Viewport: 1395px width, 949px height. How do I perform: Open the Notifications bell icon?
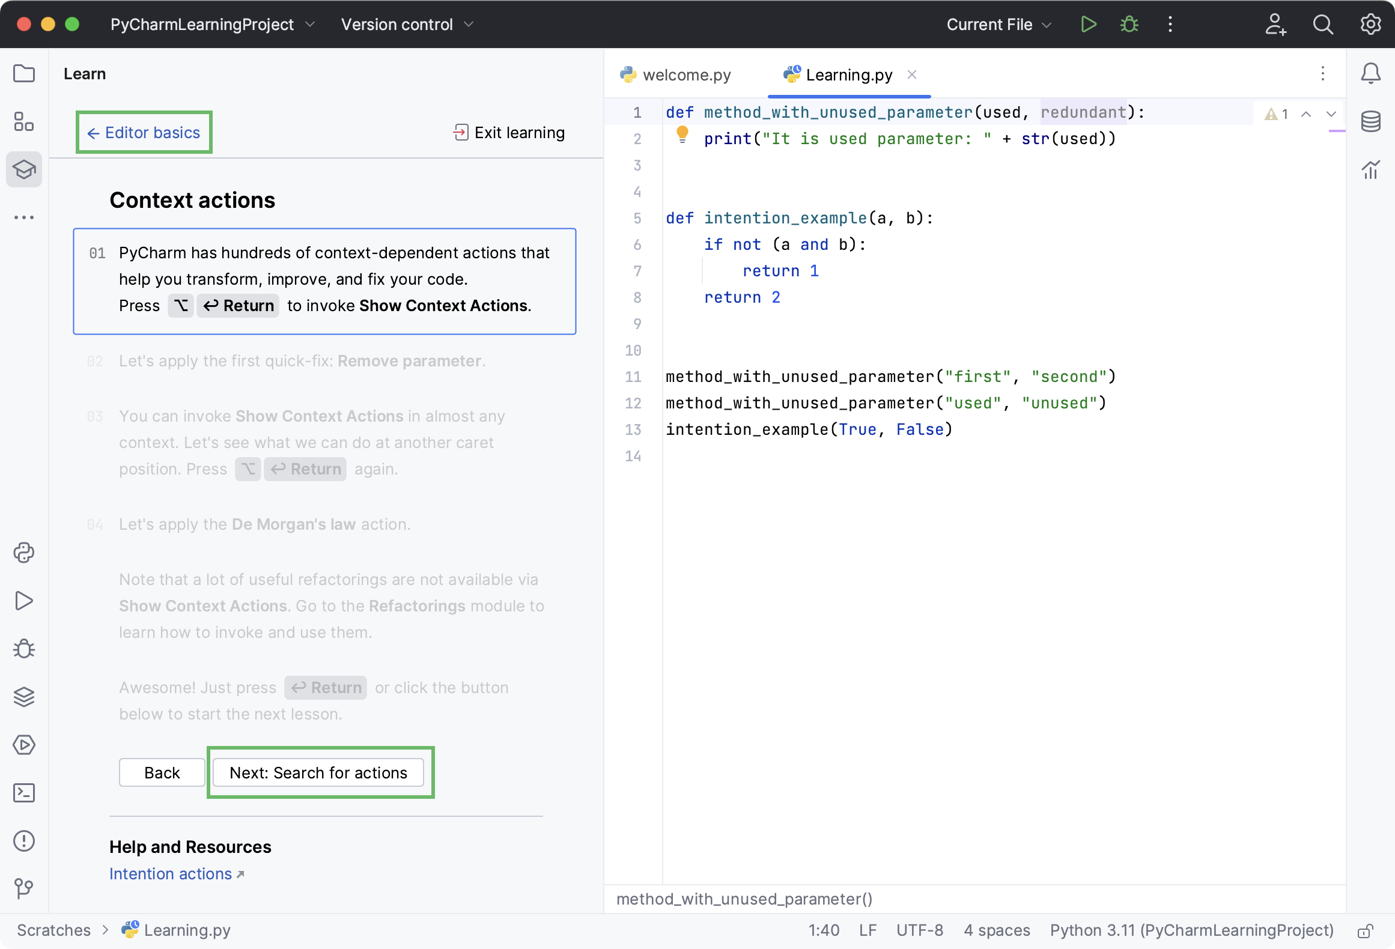[x=1370, y=73]
